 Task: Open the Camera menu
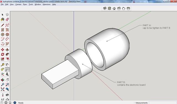coord(18,4)
